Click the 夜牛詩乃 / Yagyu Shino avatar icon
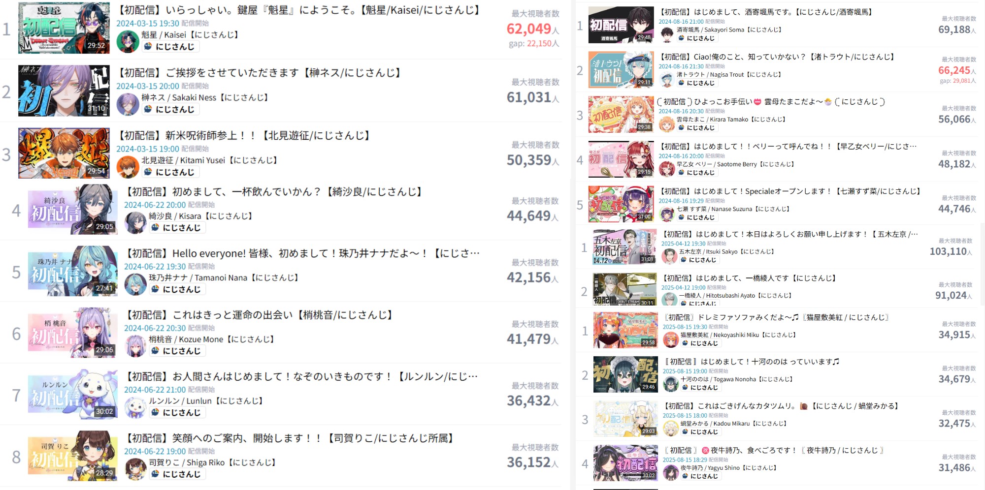 click(x=671, y=472)
